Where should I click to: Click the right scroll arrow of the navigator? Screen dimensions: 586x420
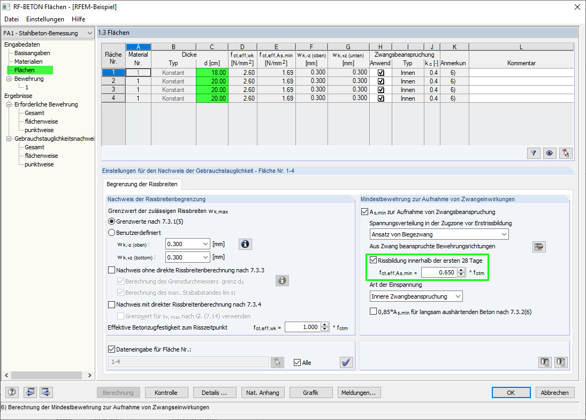pos(90,375)
